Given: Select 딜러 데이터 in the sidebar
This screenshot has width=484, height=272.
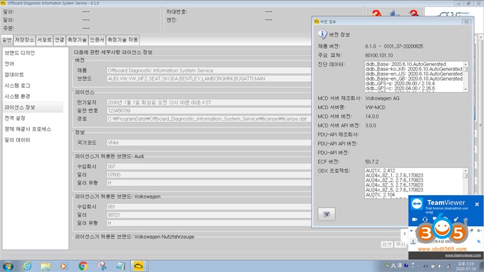Looking at the screenshot, I should [17, 140].
